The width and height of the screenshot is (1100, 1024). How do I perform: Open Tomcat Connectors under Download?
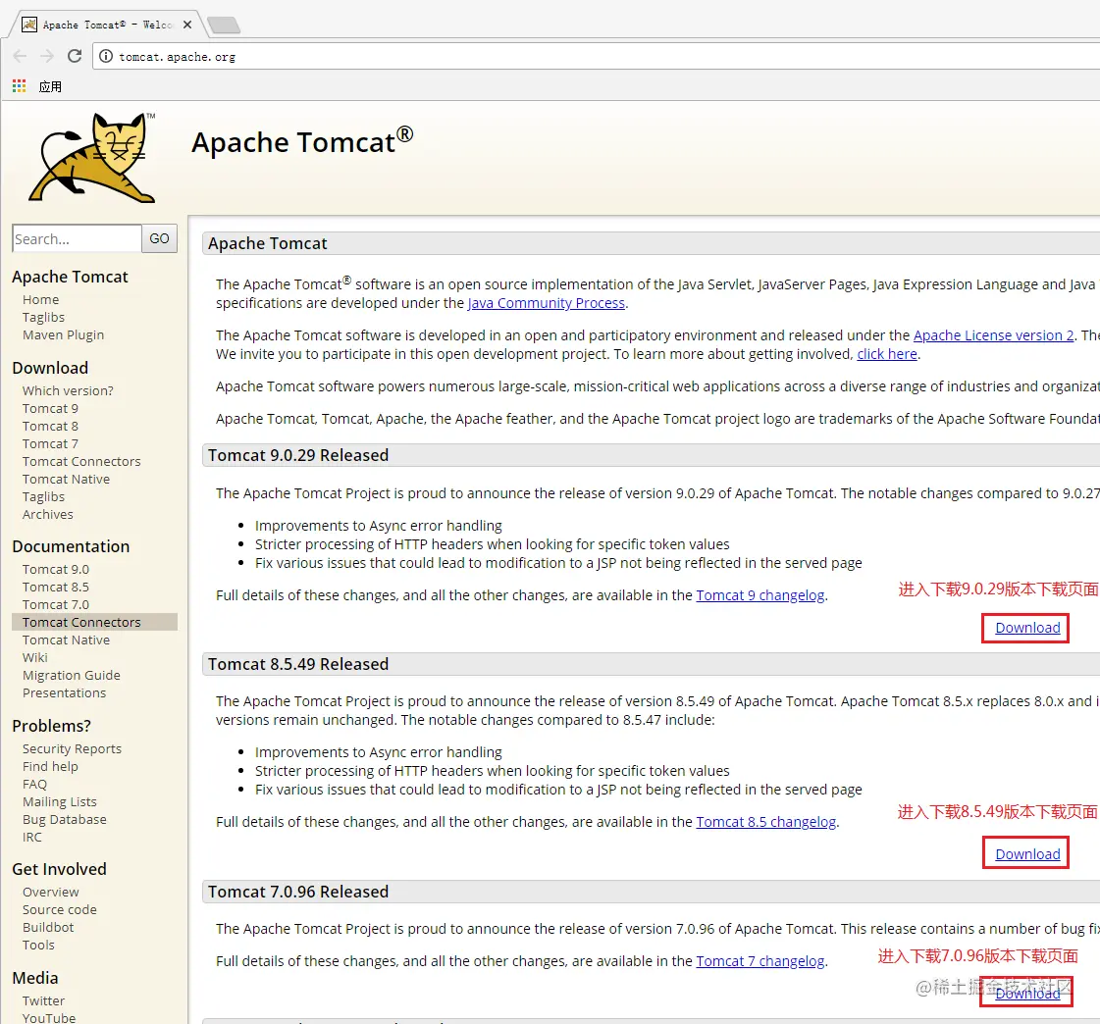[x=81, y=461]
